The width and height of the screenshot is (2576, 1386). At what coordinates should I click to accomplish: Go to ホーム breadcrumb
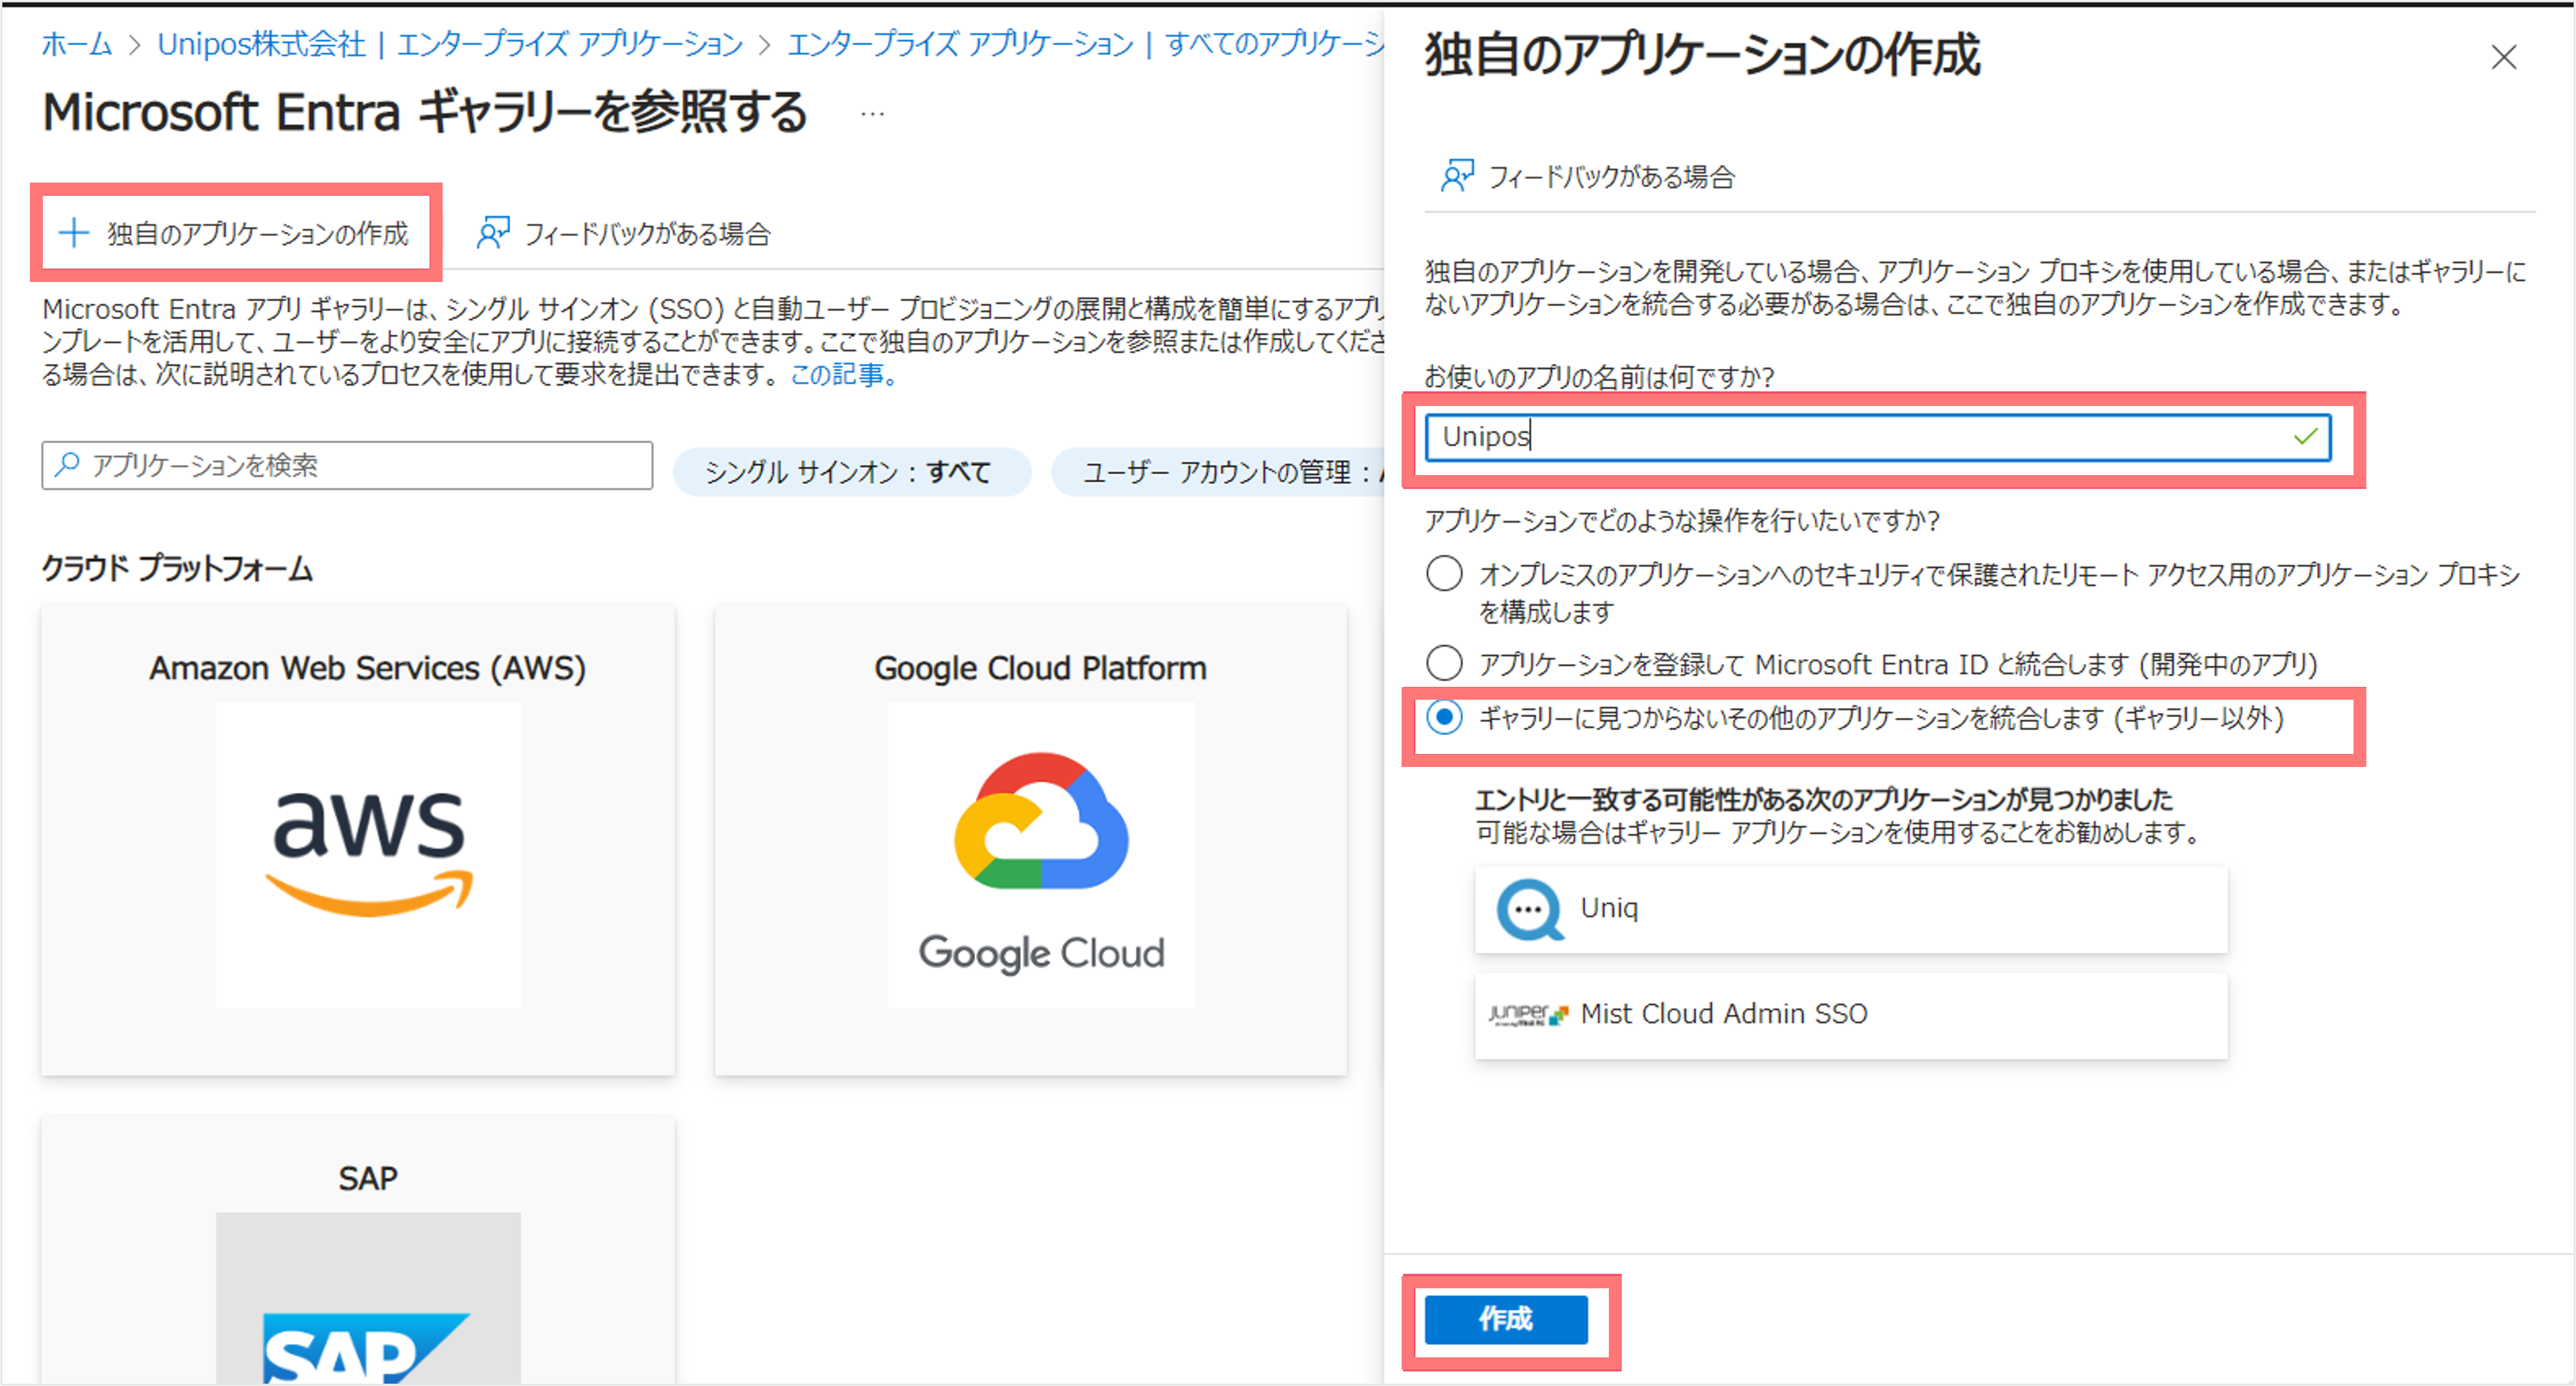[76, 44]
